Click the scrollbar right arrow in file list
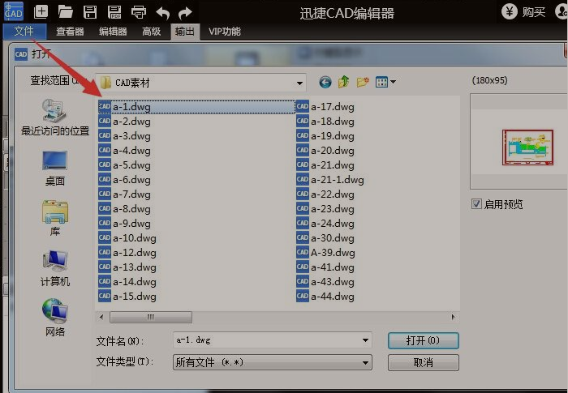 pos(453,317)
